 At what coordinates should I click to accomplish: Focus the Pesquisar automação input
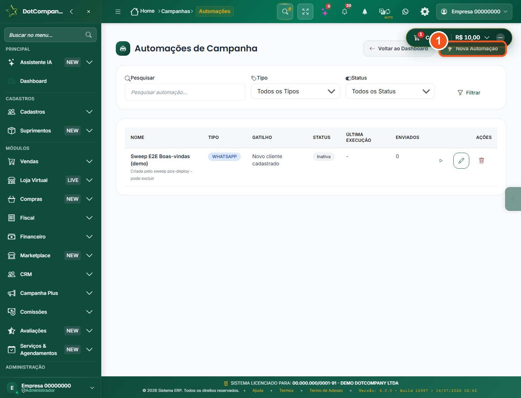point(185,92)
